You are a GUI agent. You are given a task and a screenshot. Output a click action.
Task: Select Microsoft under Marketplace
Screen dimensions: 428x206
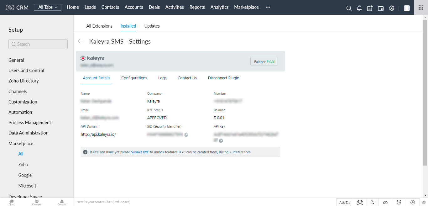coord(27,186)
